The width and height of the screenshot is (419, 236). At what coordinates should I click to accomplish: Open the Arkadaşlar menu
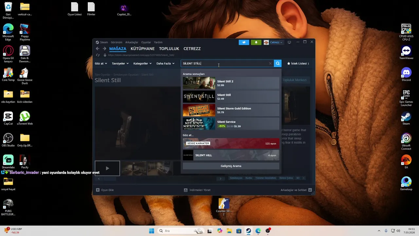coord(132,42)
